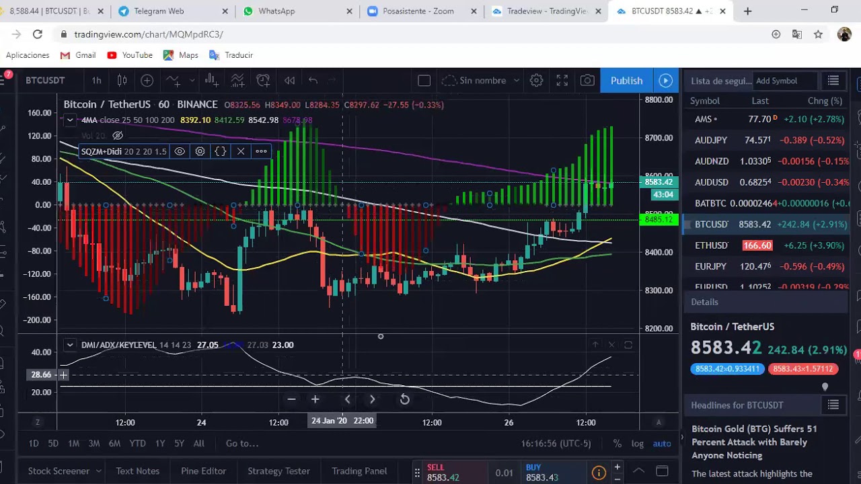861x484 pixels.
Task: Click the order info icon beside BUY
Action: (599, 473)
